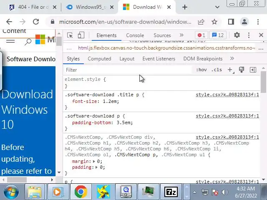Open DevTools customize three-dot menu
This screenshot has width=267, height=200.
[249, 35]
